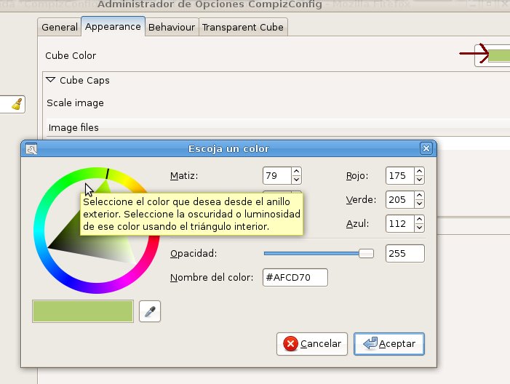Click the Nombre del color hex field
Screen dimensions: 510x384
pyautogui.click(x=295, y=277)
